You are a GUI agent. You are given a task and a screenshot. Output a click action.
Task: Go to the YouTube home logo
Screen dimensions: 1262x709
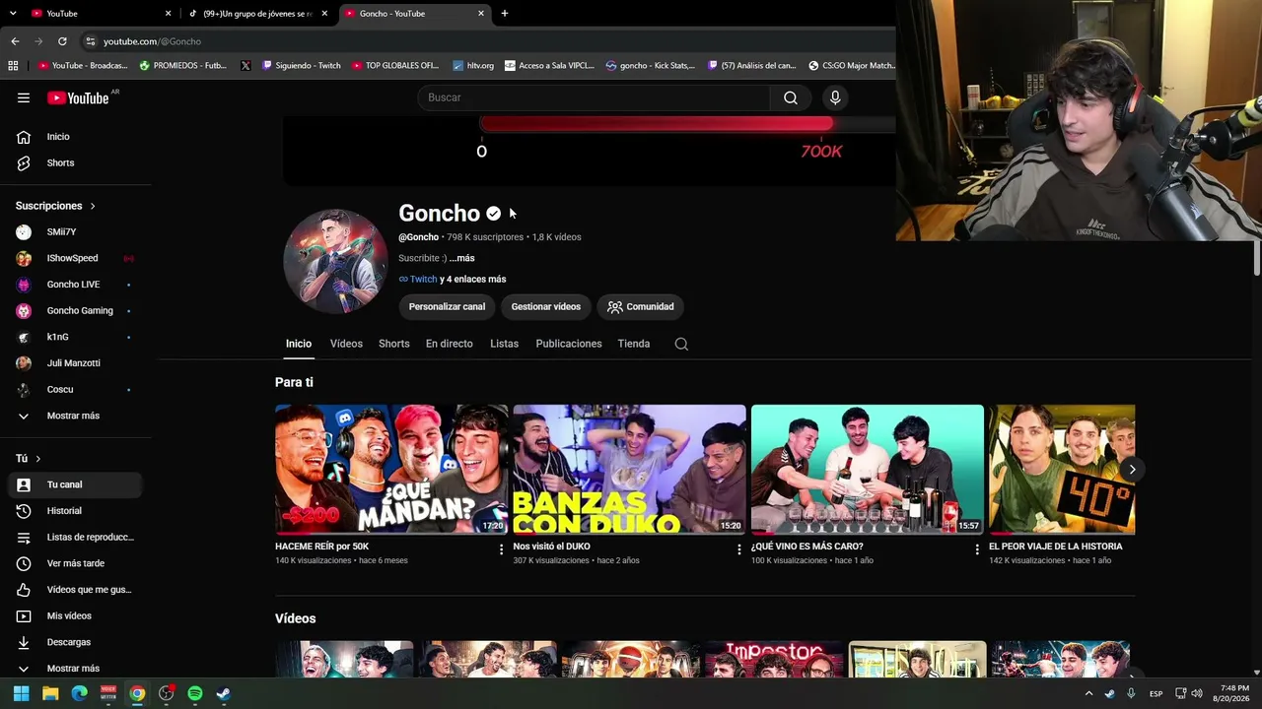[78, 97]
